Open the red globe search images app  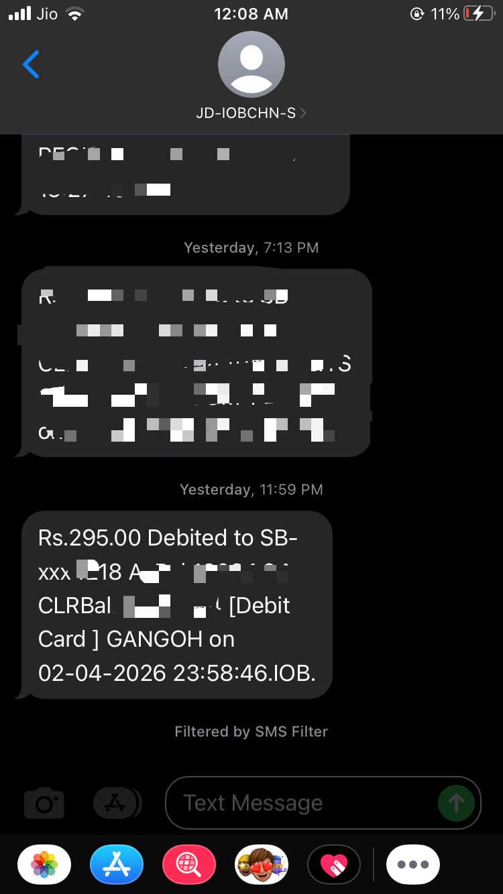(189, 865)
